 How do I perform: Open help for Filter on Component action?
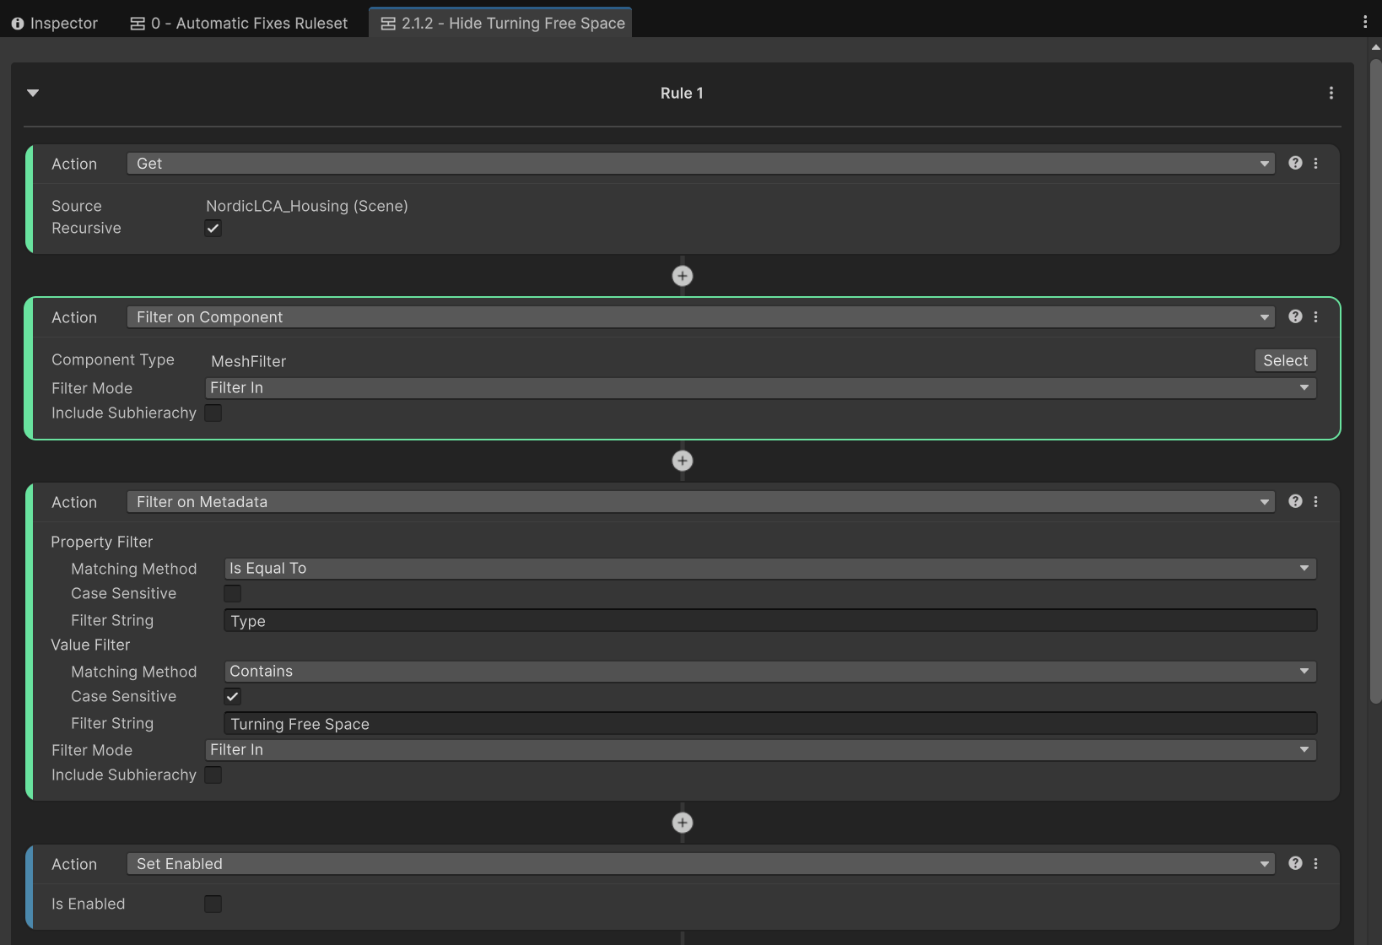[1295, 316]
